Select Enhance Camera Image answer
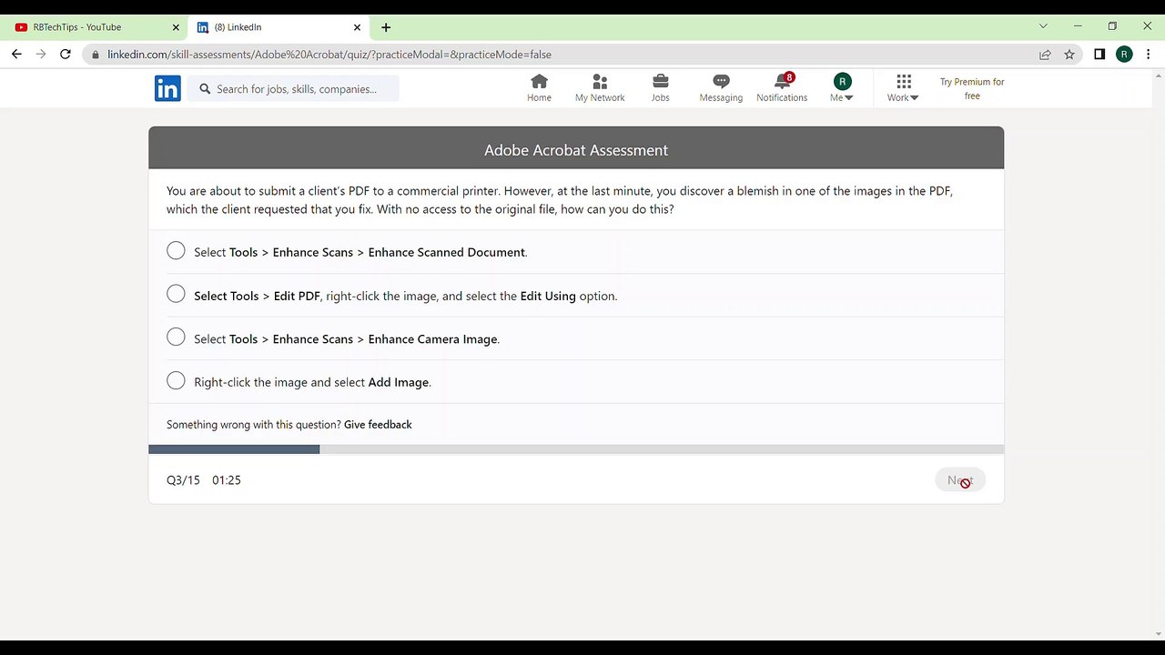The height and width of the screenshot is (655, 1165). (176, 338)
